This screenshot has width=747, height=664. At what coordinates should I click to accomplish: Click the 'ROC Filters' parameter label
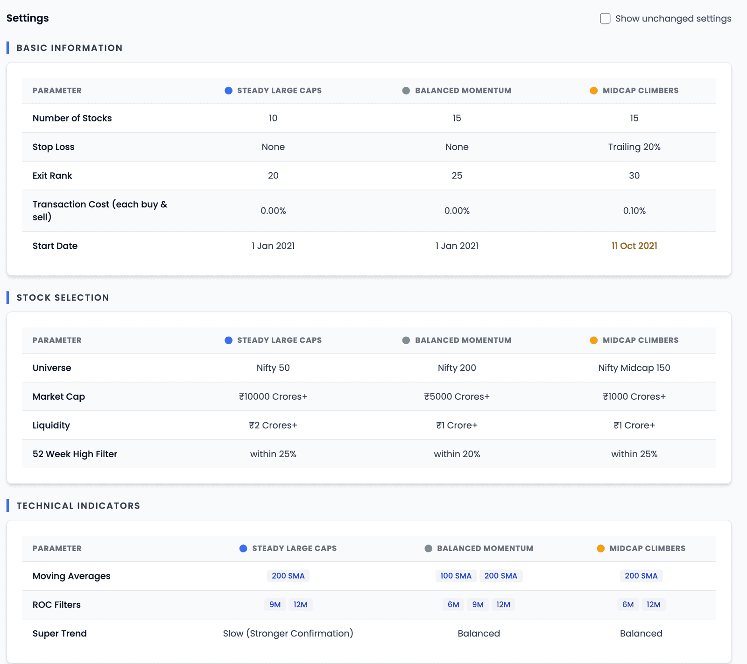pyautogui.click(x=56, y=605)
